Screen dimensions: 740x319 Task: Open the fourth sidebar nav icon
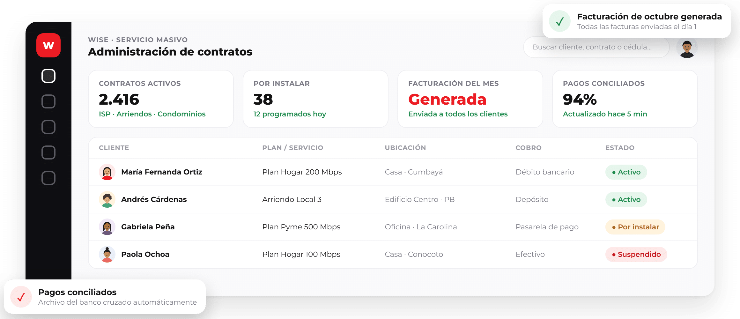tap(48, 152)
